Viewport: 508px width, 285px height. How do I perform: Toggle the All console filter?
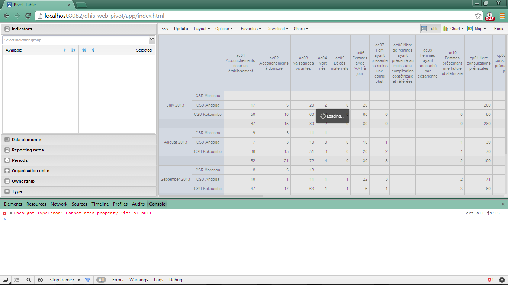101,280
